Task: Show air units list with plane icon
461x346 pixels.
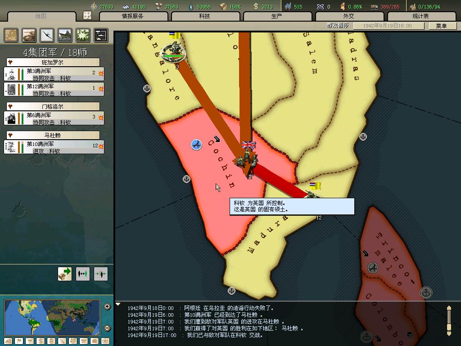Action: pyautogui.click(x=47, y=35)
